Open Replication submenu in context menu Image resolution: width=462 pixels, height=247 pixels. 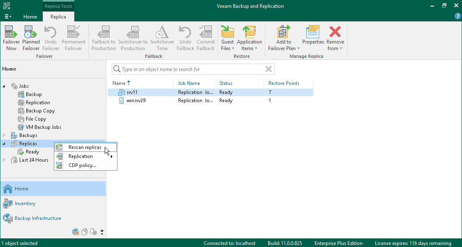85,156
